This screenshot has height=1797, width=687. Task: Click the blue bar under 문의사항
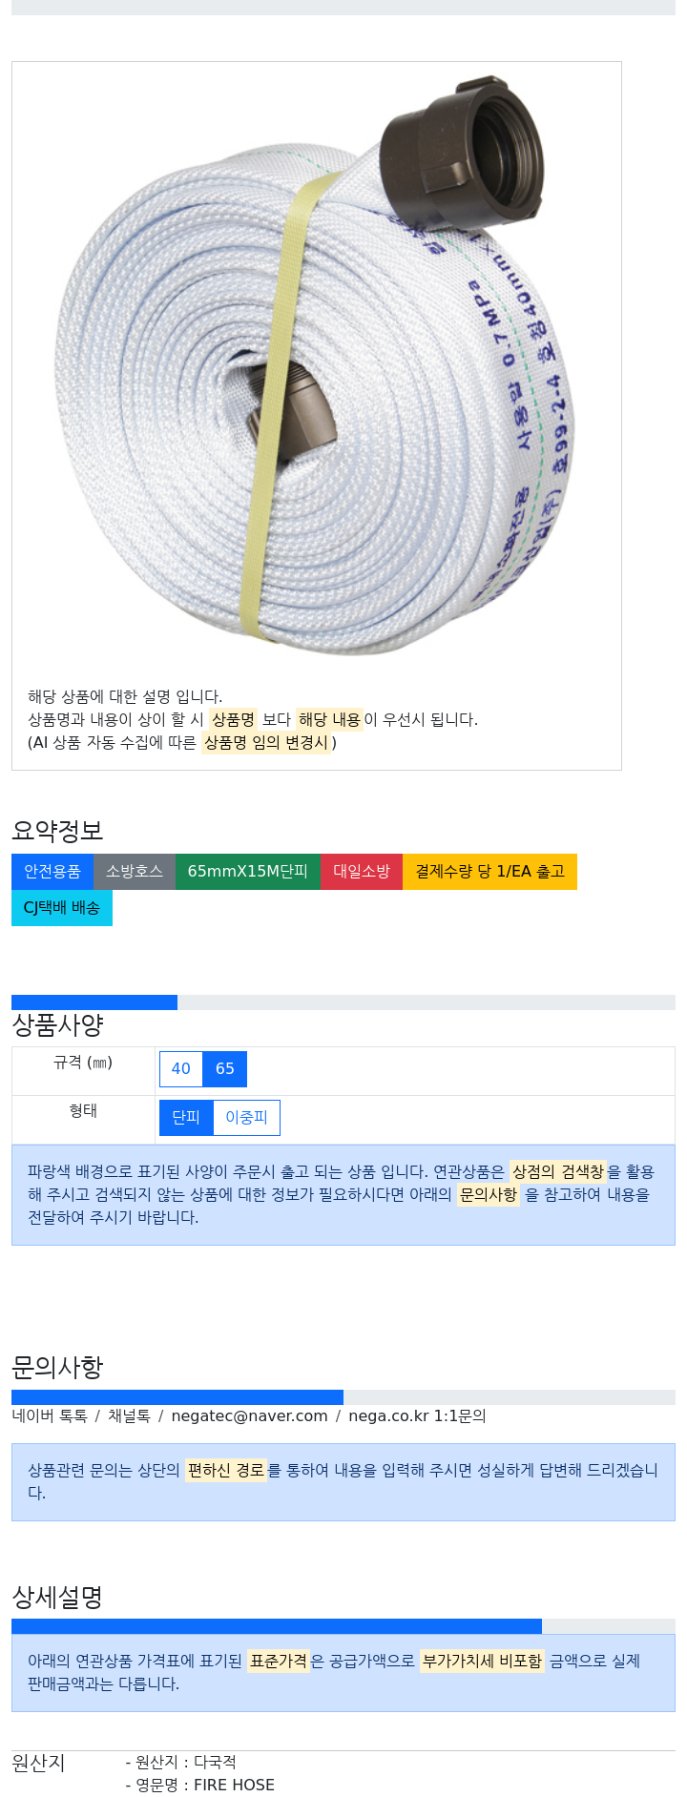tap(177, 1397)
